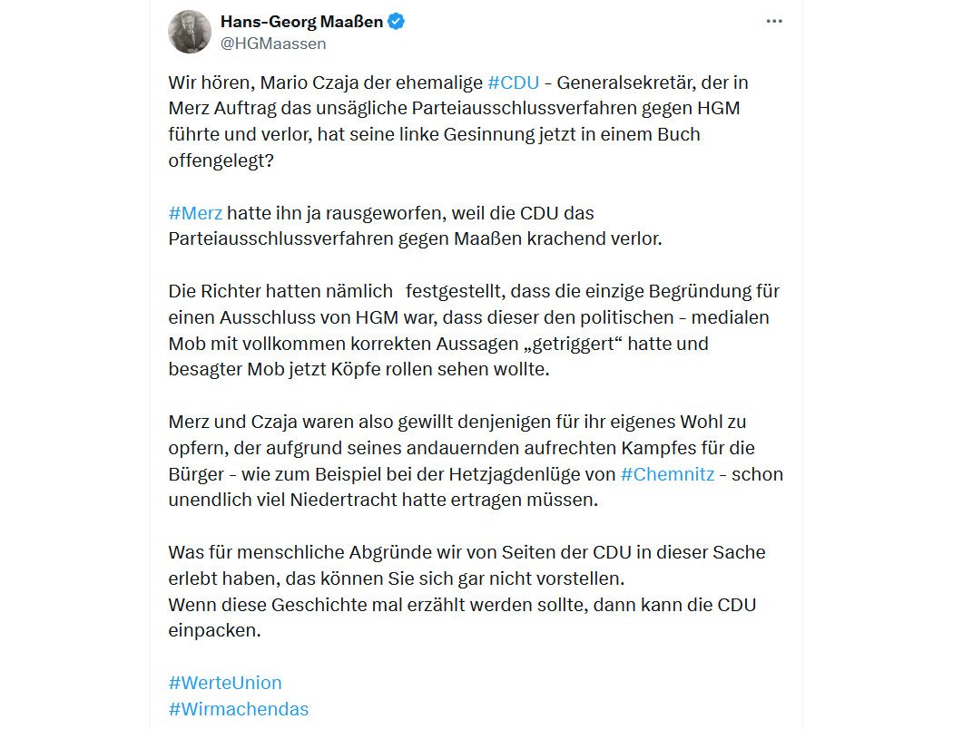Viewport: 953px width, 729px height.
Task: Click the blue verified badge icon
Action: coord(397,21)
